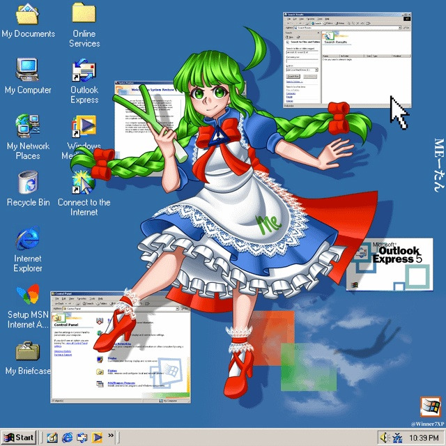Screen dimensions: 446x446
Task: Open the Windows Update link in Control Panel
Action: point(63,351)
